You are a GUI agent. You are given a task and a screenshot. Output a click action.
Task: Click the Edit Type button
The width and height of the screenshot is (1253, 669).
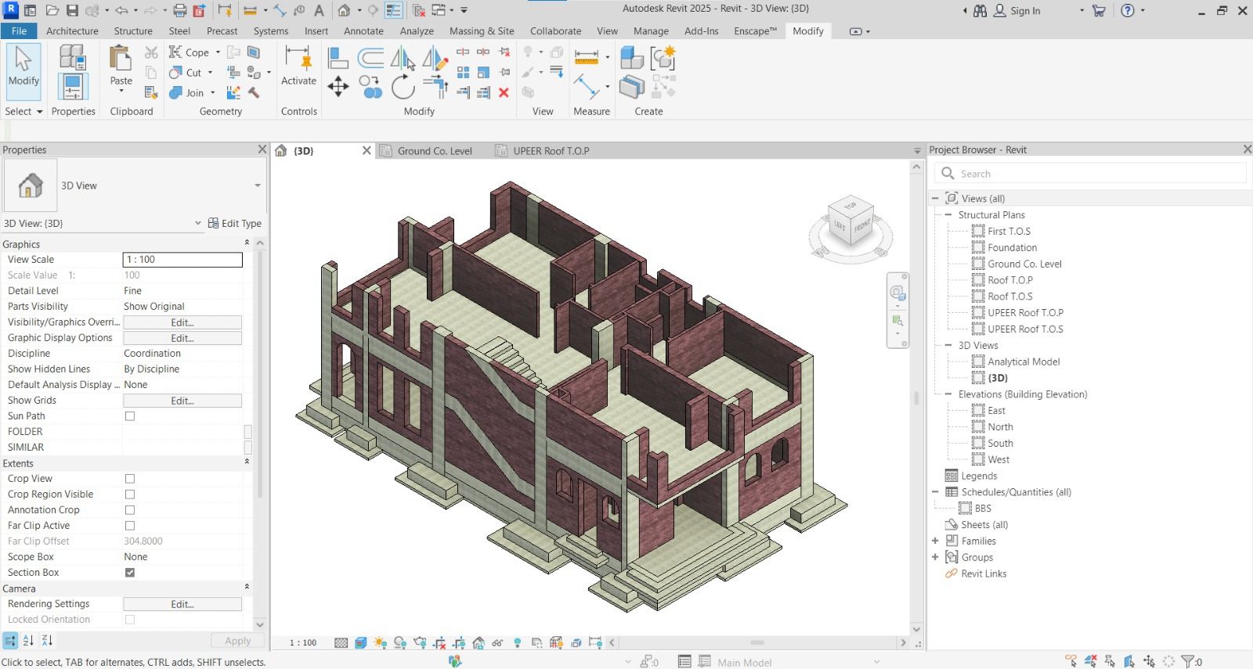[x=234, y=223]
